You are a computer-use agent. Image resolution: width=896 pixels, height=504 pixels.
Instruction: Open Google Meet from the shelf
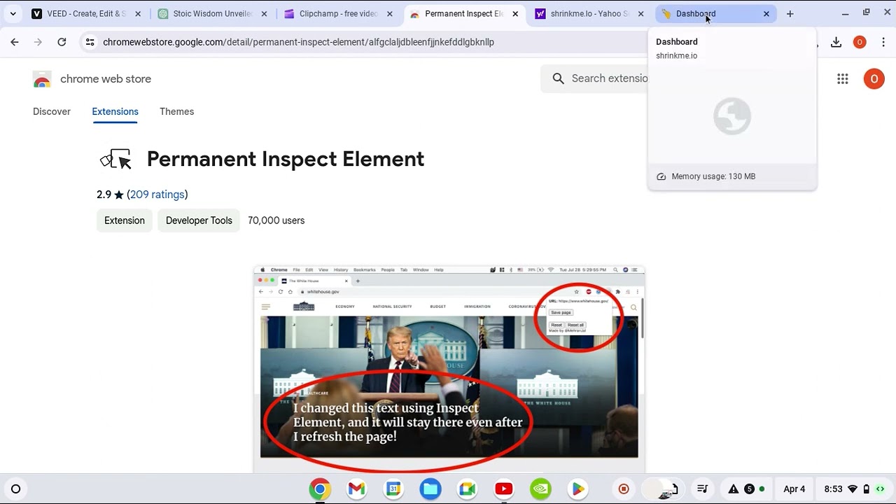467,489
